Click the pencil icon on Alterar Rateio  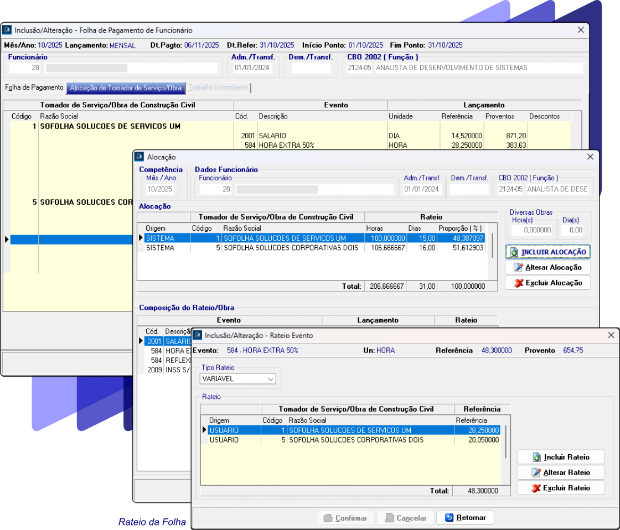[536, 473]
